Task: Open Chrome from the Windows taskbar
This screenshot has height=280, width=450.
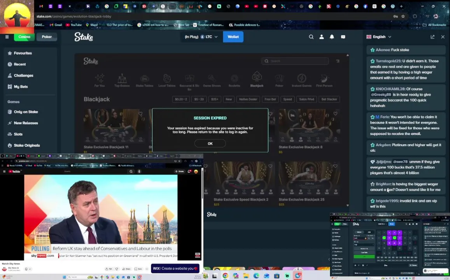Action: point(225,276)
